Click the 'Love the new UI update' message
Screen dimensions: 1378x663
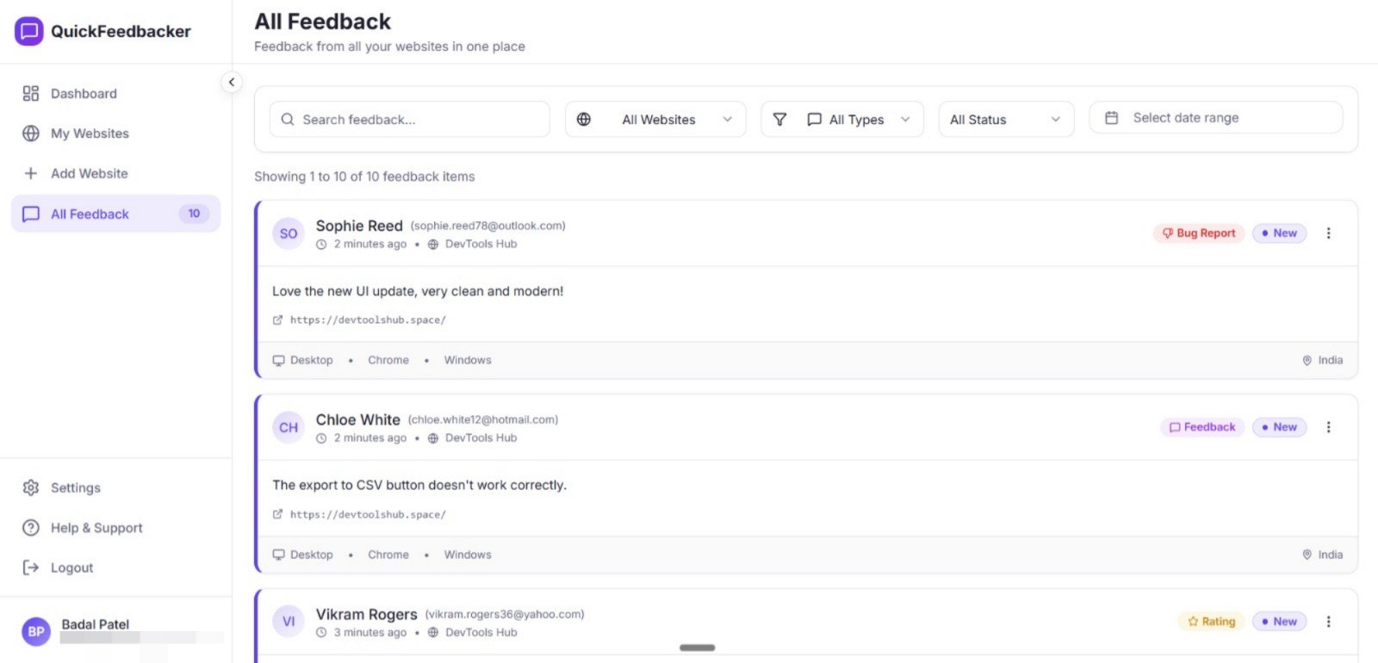coord(418,291)
